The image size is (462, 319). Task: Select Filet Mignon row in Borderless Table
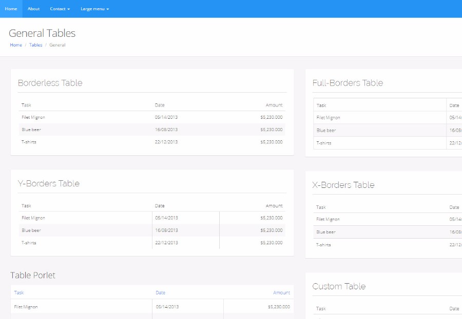coord(33,117)
